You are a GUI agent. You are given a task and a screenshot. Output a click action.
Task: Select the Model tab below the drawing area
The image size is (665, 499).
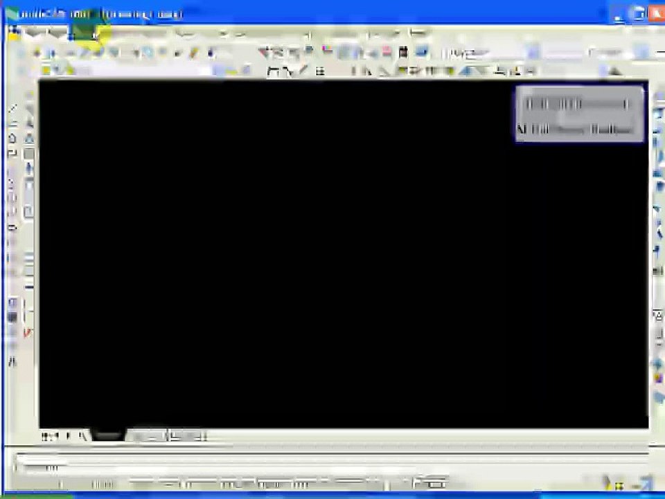click(x=108, y=435)
